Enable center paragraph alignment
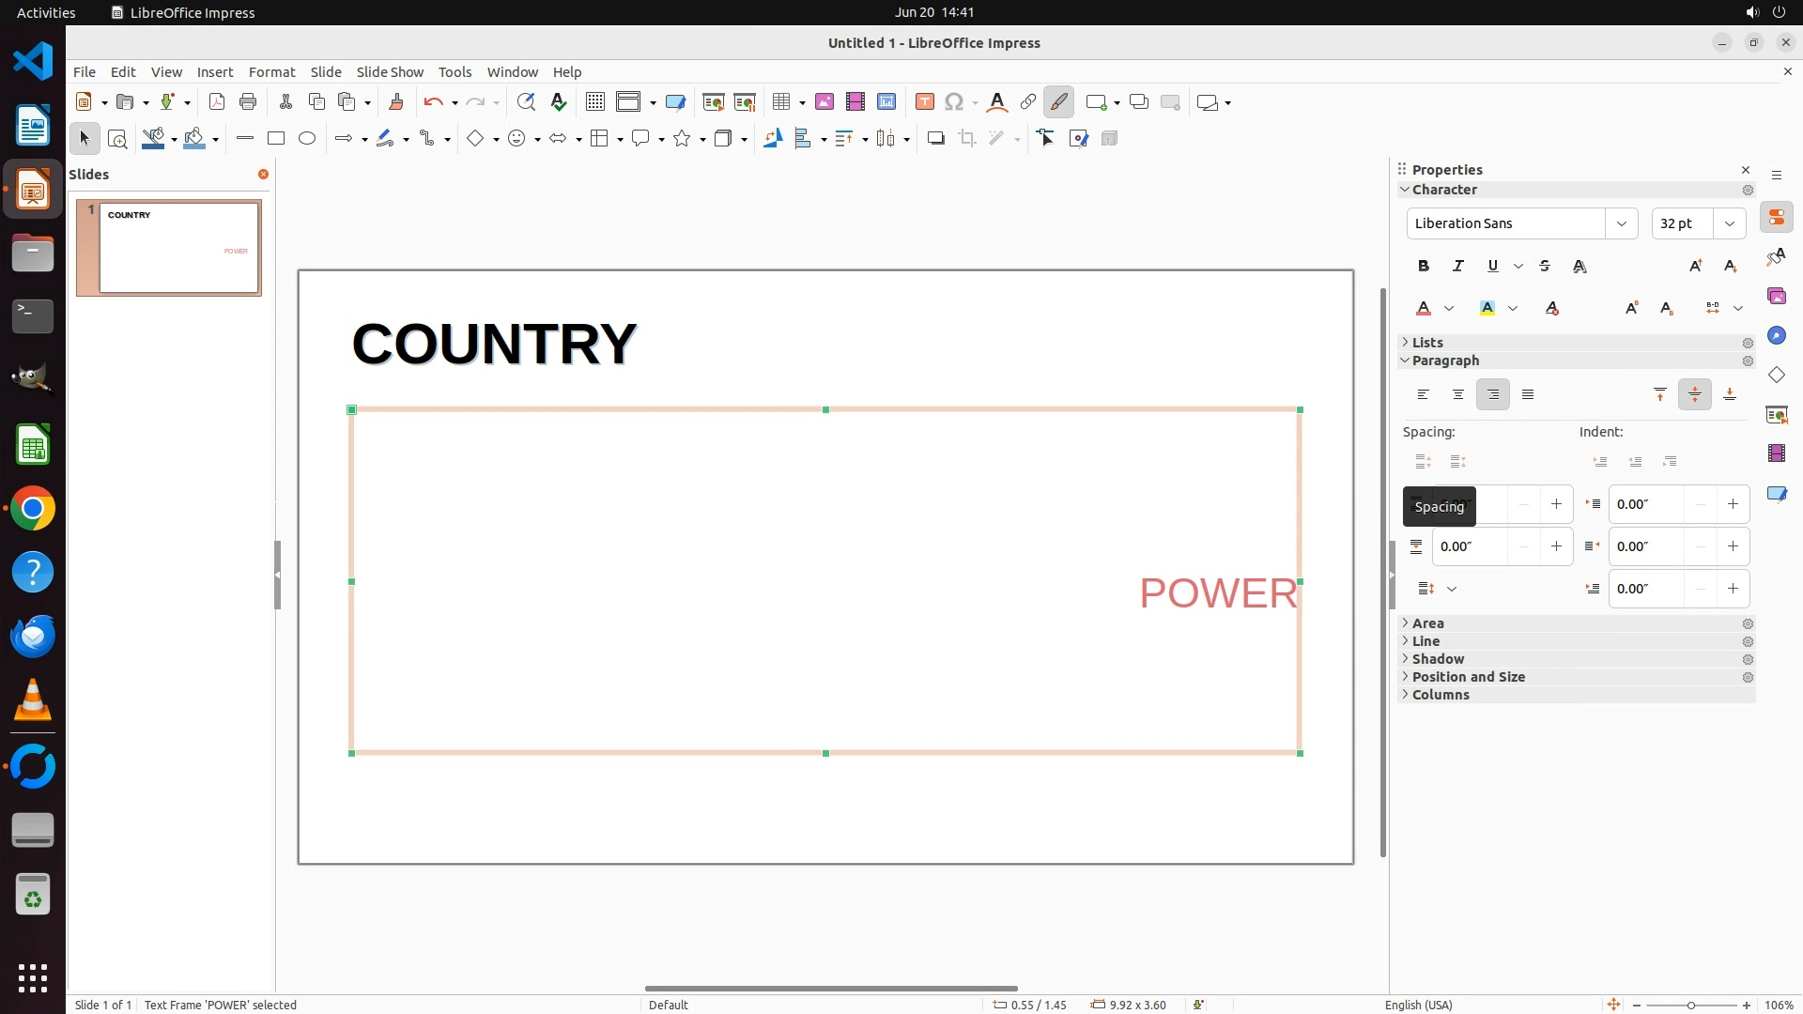This screenshot has height=1014, width=1803. pyautogui.click(x=1457, y=394)
